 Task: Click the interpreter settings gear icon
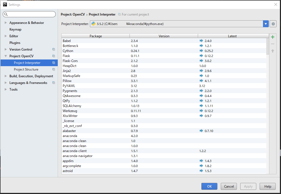273,24
